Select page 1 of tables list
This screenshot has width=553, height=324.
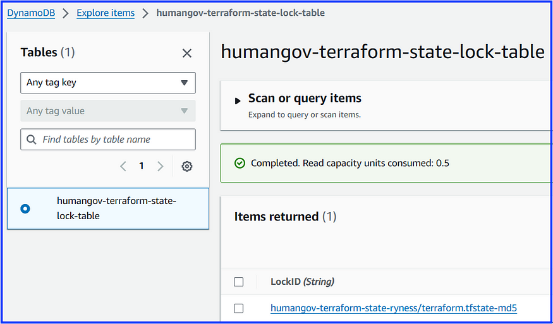(x=142, y=165)
